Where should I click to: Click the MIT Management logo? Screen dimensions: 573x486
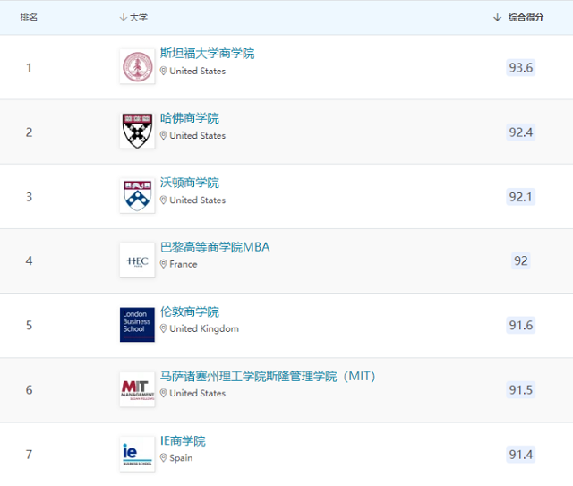(x=137, y=389)
